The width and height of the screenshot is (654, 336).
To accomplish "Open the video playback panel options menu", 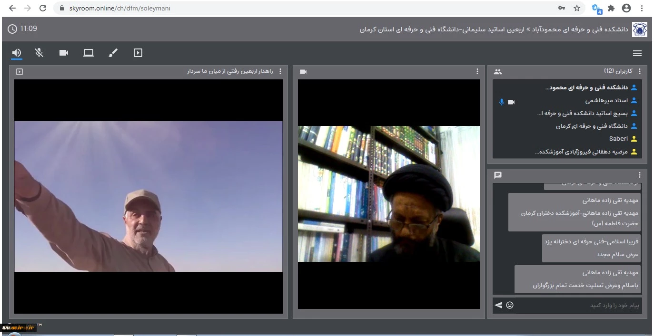I will (280, 72).
